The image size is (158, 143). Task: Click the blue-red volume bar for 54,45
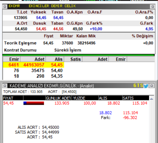pos(34,103)
